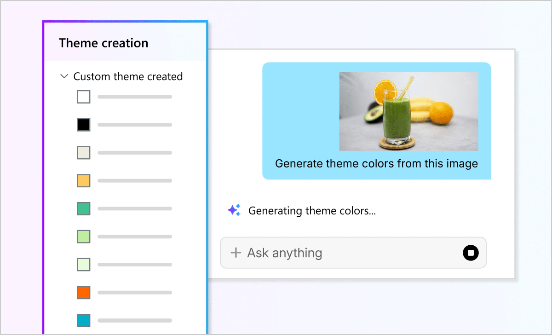
Task: Click the Ask anything input field
Action: (x=345, y=253)
